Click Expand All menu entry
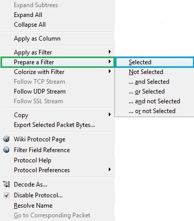This screenshot has width=194, height=221. click(x=28, y=15)
